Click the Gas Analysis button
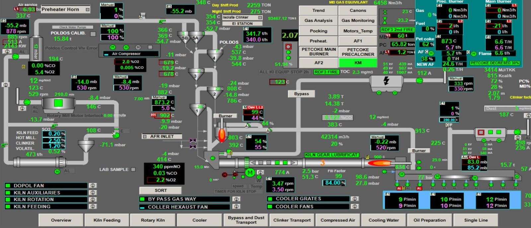 [318, 21]
